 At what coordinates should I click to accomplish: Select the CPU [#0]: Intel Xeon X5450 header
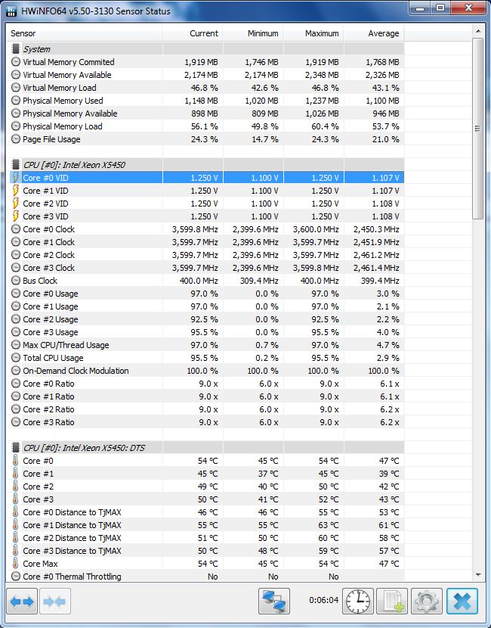tap(205, 165)
